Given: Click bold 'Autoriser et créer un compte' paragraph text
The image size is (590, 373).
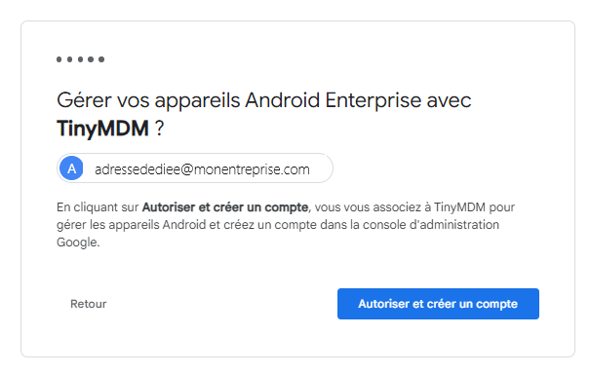Looking at the screenshot, I should [x=225, y=207].
